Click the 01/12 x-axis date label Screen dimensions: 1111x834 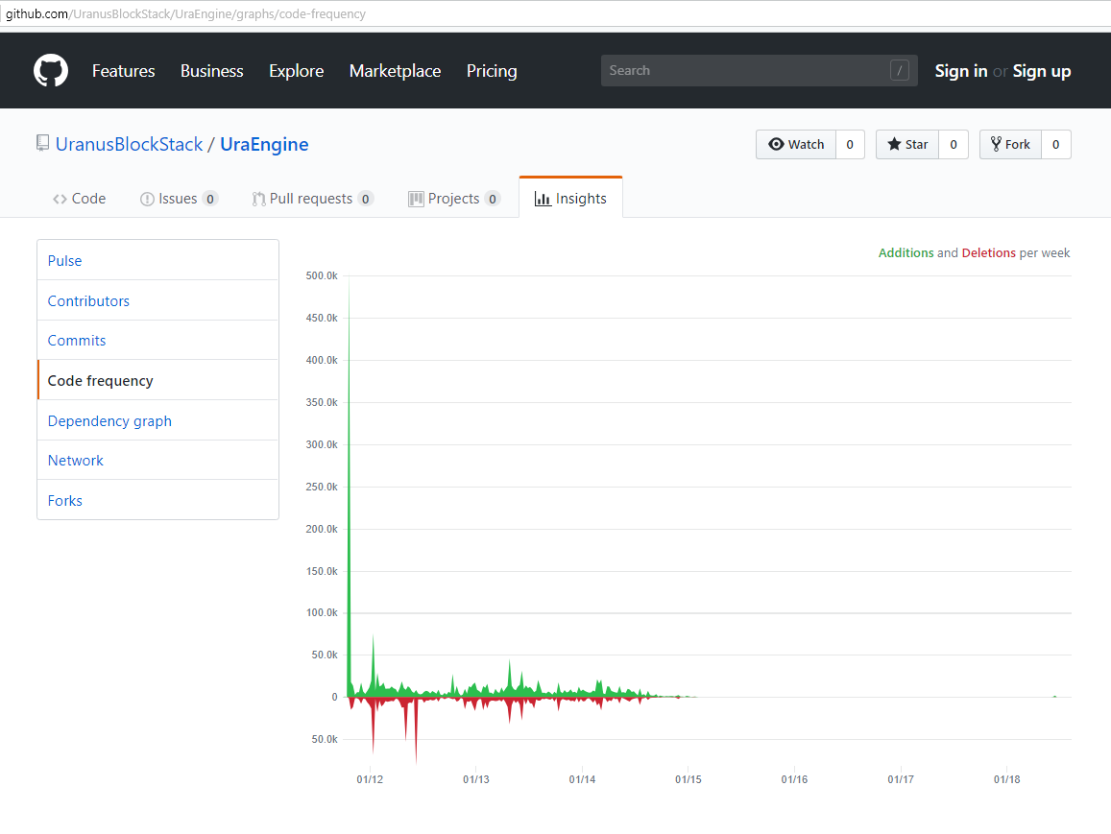(x=369, y=779)
